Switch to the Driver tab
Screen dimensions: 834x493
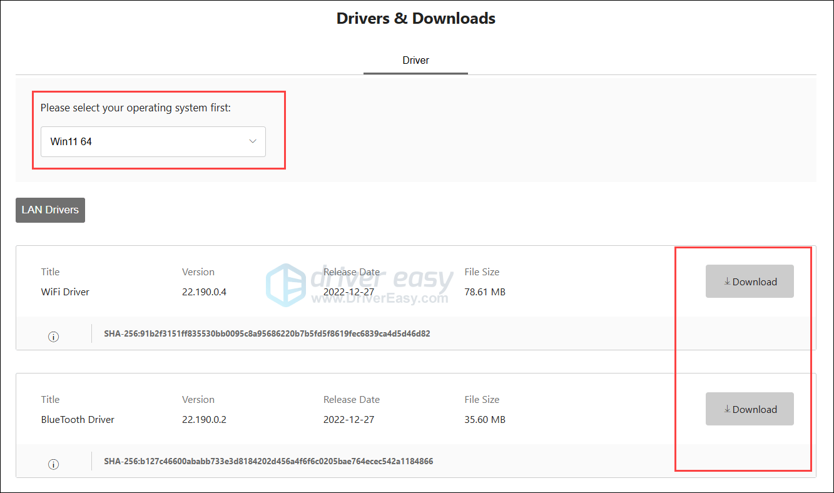415,61
